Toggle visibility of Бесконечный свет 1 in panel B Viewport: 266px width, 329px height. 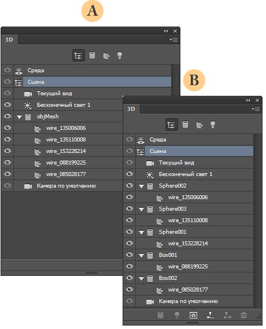pos(130,174)
